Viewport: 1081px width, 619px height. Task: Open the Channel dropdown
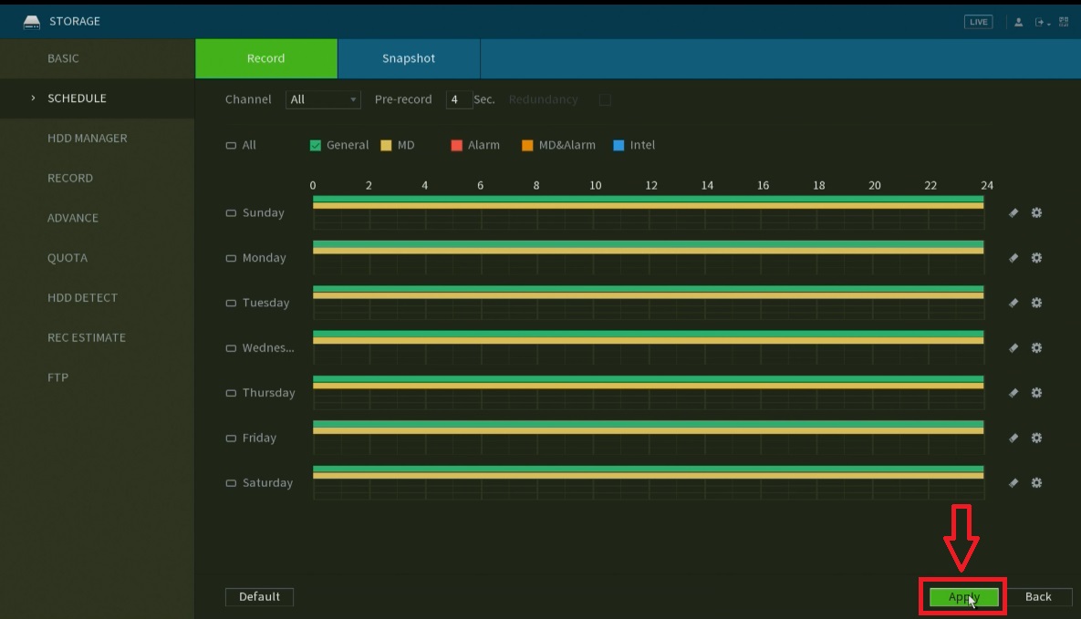[323, 99]
